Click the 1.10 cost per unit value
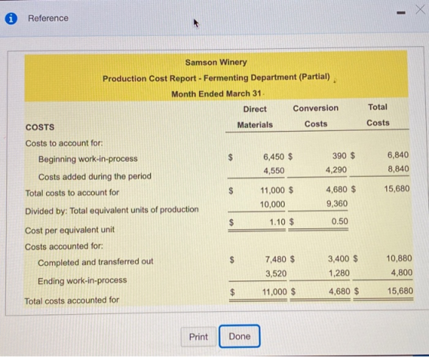The width and height of the screenshot is (429, 357). point(277,222)
